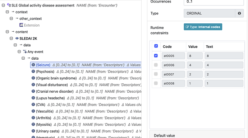Viewport: 248px width, 138px height.
Task: Click the ordinal icon of Myositis
Action: 33,124
